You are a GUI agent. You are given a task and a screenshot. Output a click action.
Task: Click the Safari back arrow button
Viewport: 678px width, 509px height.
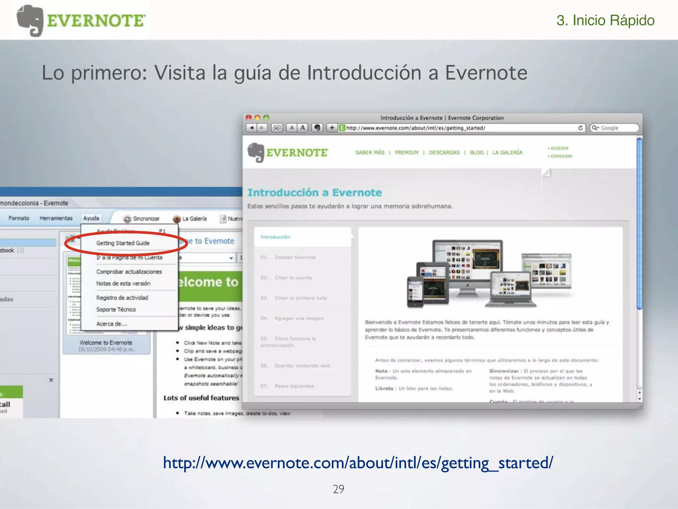click(x=251, y=128)
